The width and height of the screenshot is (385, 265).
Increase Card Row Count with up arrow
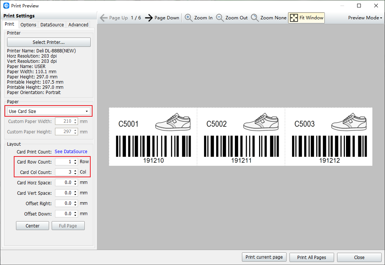click(75, 160)
